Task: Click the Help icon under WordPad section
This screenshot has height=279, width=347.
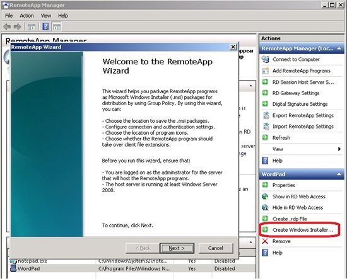Action: click(x=265, y=253)
